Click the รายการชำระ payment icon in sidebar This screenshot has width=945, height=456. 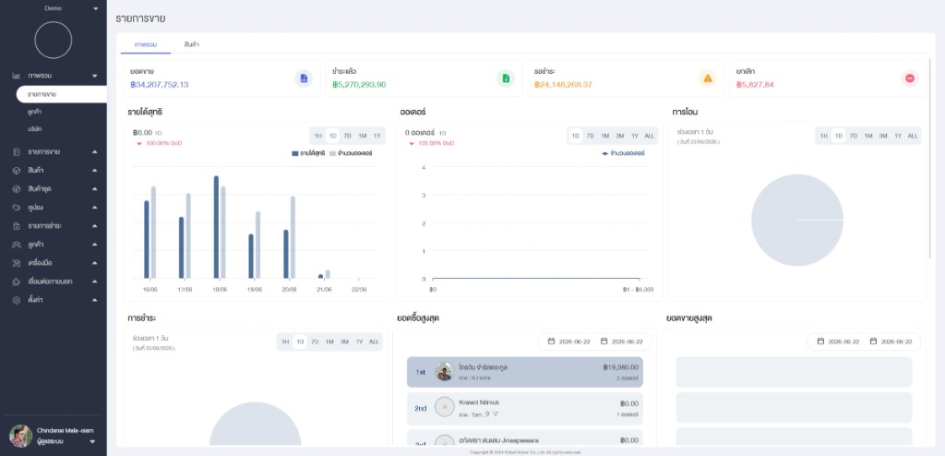(17, 226)
